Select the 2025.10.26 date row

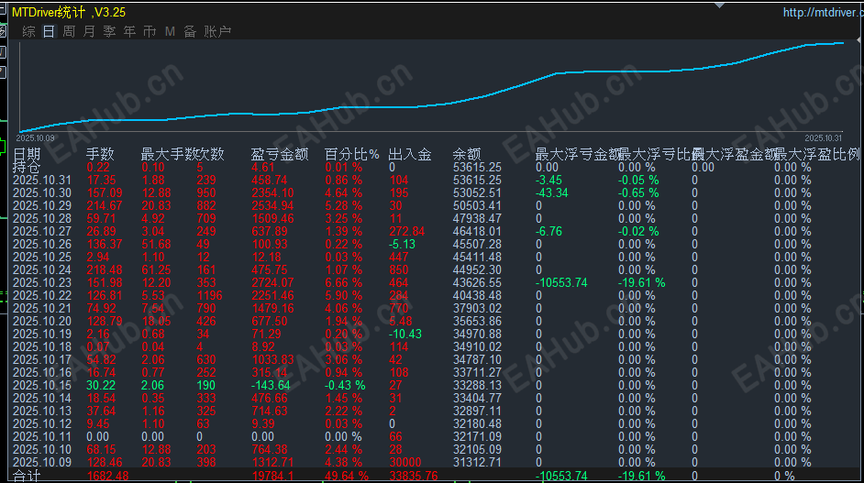click(x=42, y=244)
